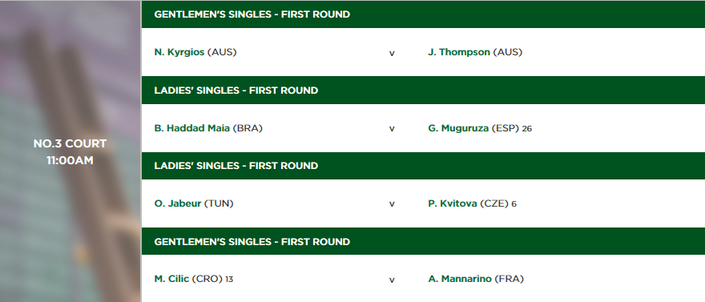Screen dimensions: 705x302
Task: Open O. Jabeur player link
Action: [x=178, y=203]
